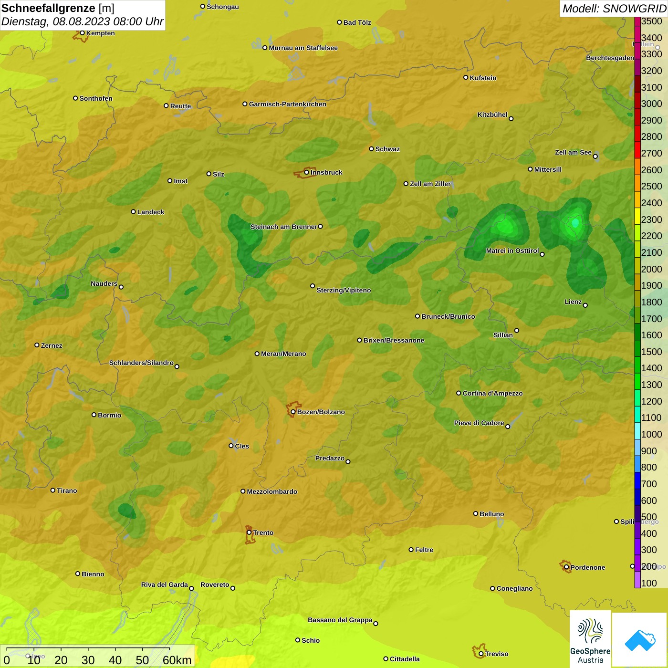Click the Predazzo label
Viewport: 668px width, 668px height.
pyautogui.click(x=330, y=458)
